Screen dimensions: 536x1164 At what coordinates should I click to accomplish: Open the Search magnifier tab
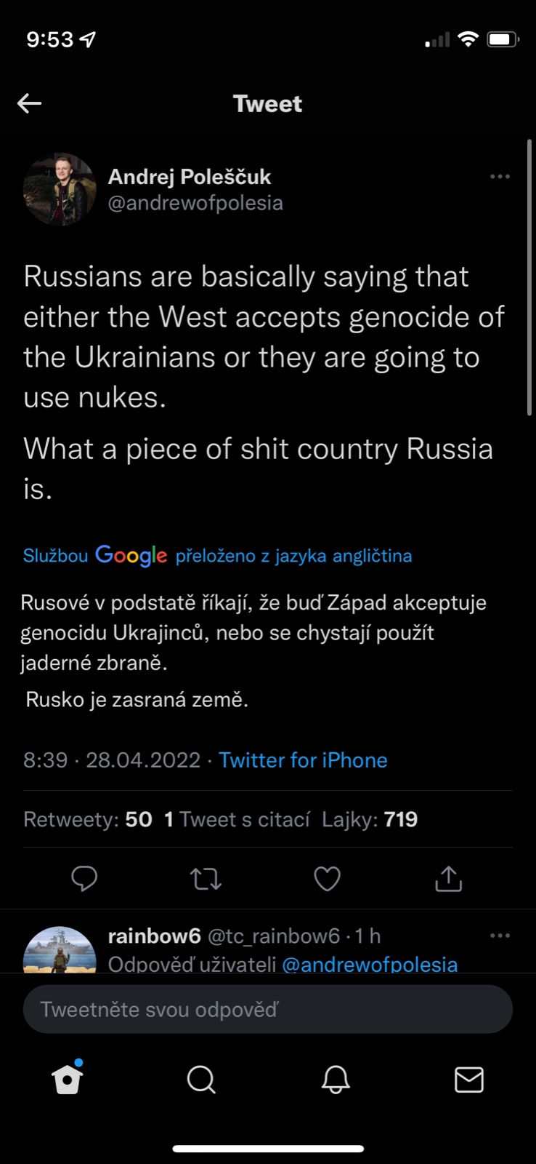[201, 1080]
